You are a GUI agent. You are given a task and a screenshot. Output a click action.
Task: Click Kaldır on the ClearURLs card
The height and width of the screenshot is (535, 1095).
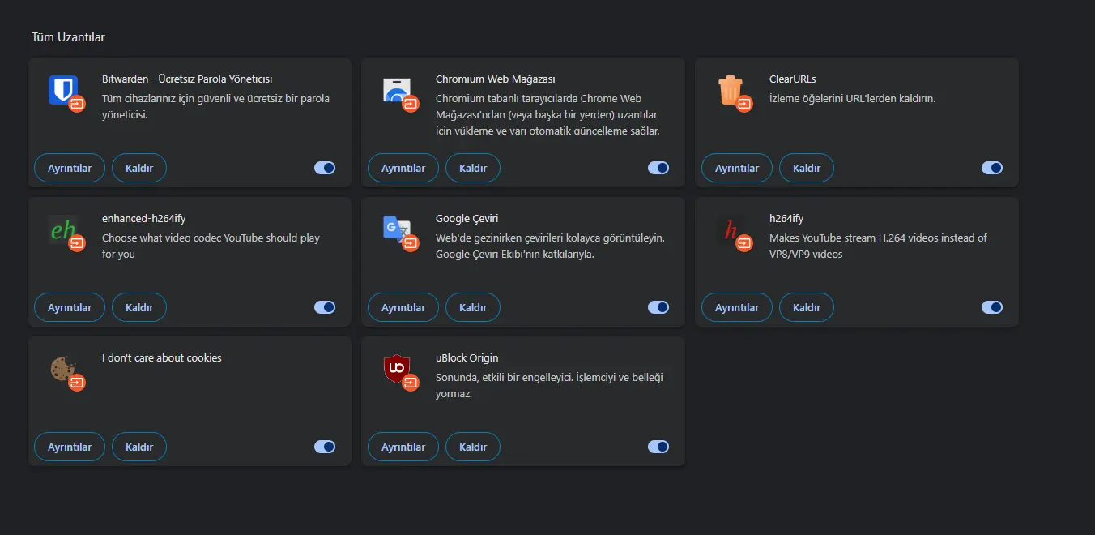click(x=807, y=168)
